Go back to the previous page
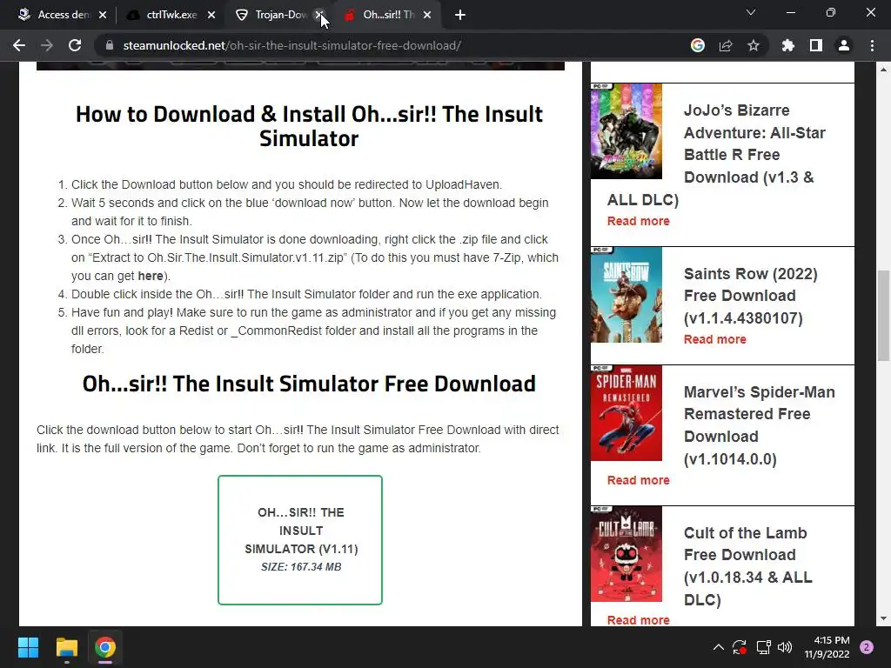The image size is (891, 668). (x=19, y=45)
